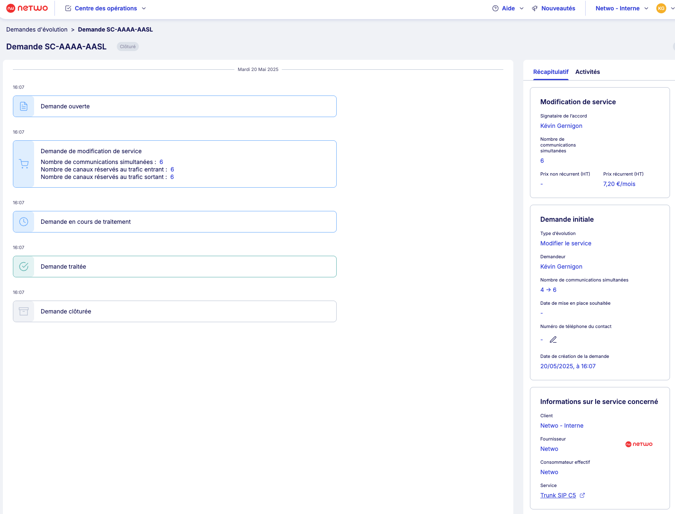Click the 4 → 6 communications value
Image resolution: width=675 pixels, height=514 pixels.
tap(548, 290)
